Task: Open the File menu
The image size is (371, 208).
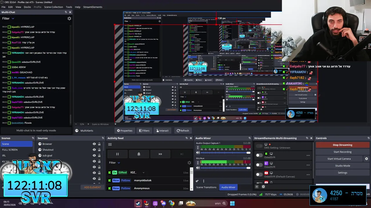Action: (3, 7)
